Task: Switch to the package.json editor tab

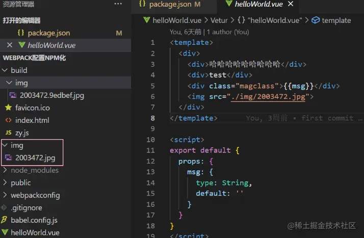Action: [174, 5]
